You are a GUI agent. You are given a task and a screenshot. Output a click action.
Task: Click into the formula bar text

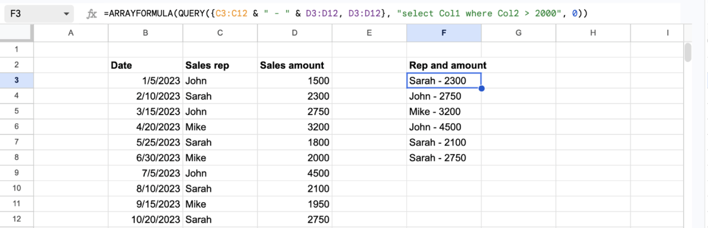tap(346, 13)
